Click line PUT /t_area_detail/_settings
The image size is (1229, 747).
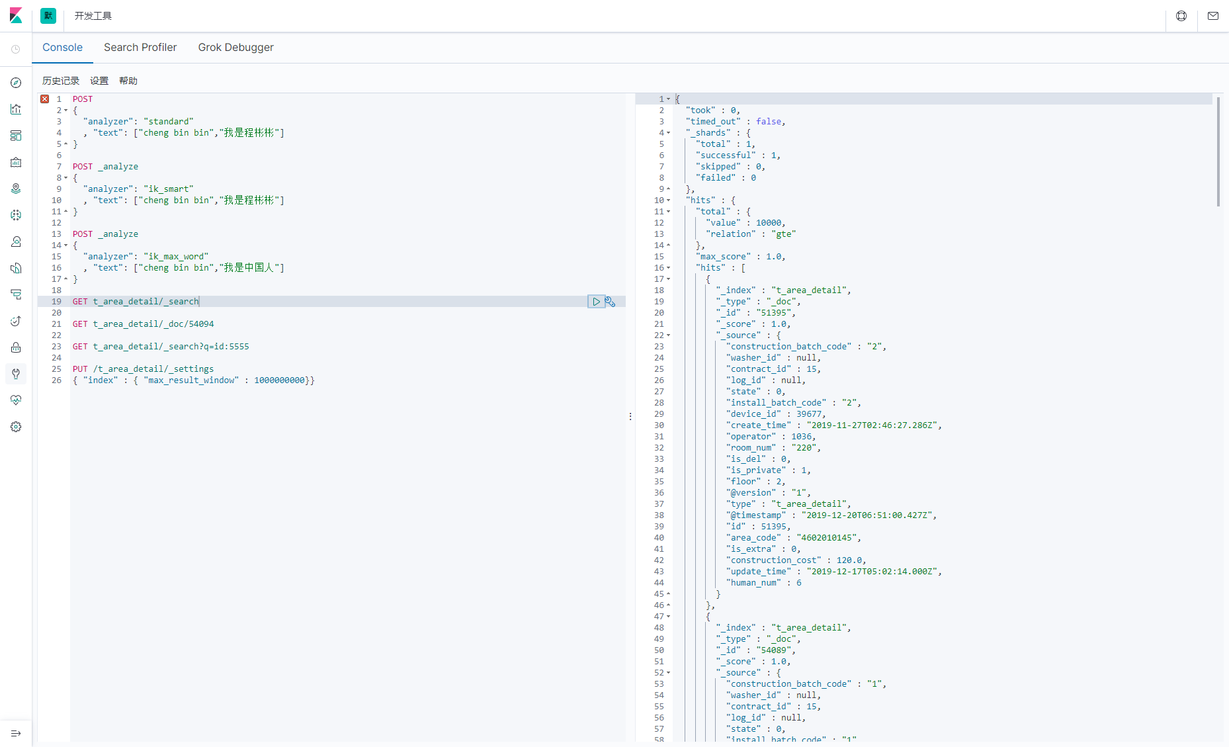click(144, 369)
